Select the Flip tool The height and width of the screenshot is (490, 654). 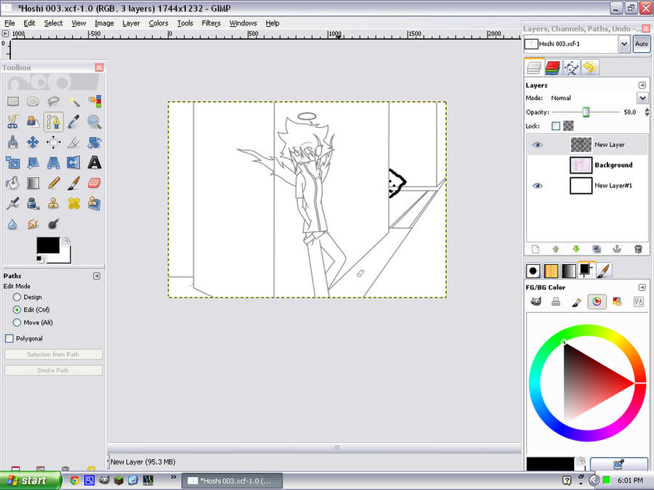74,163
